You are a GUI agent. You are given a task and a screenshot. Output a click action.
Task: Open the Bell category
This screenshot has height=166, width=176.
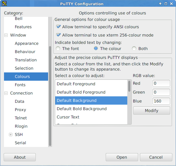click(x=18, y=18)
